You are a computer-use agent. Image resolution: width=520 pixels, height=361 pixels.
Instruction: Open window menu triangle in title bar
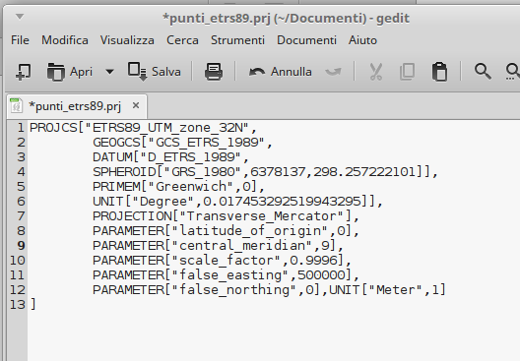coord(20,16)
